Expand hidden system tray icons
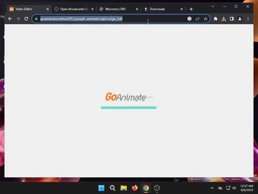258x194 pixels. point(212,188)
